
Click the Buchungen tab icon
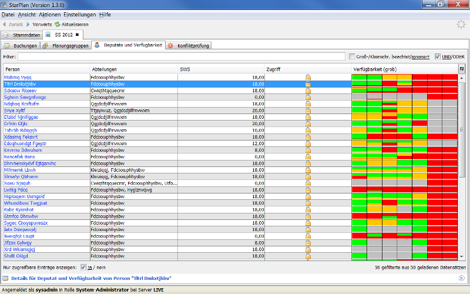coord(7,46)
